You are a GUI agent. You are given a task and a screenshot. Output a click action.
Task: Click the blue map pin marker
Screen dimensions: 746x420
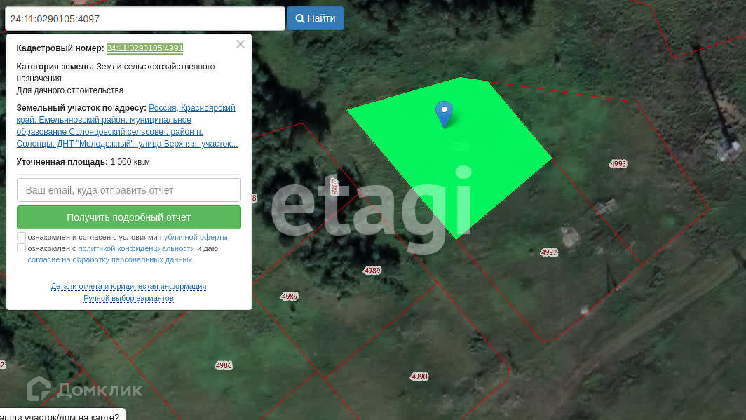444,113
